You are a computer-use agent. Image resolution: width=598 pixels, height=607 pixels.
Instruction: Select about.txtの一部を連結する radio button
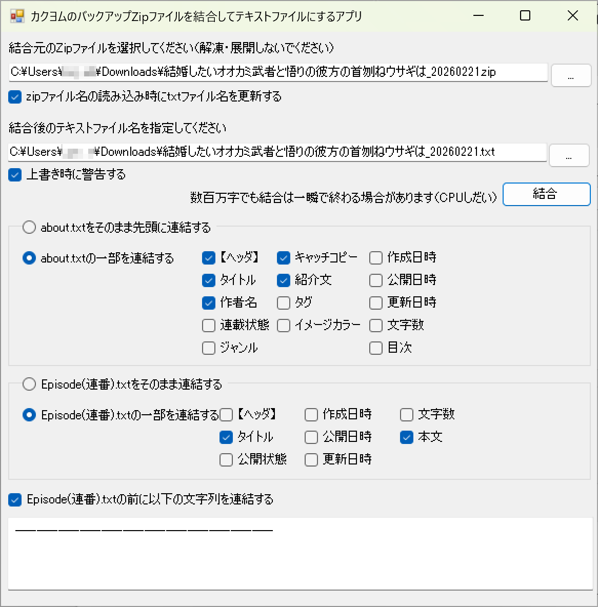point(29,258)
